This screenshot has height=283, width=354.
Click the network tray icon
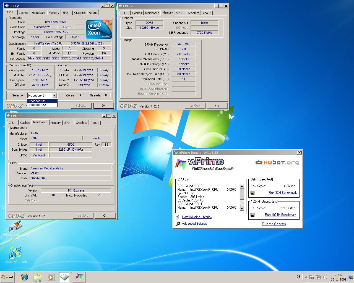coord(318,277)
